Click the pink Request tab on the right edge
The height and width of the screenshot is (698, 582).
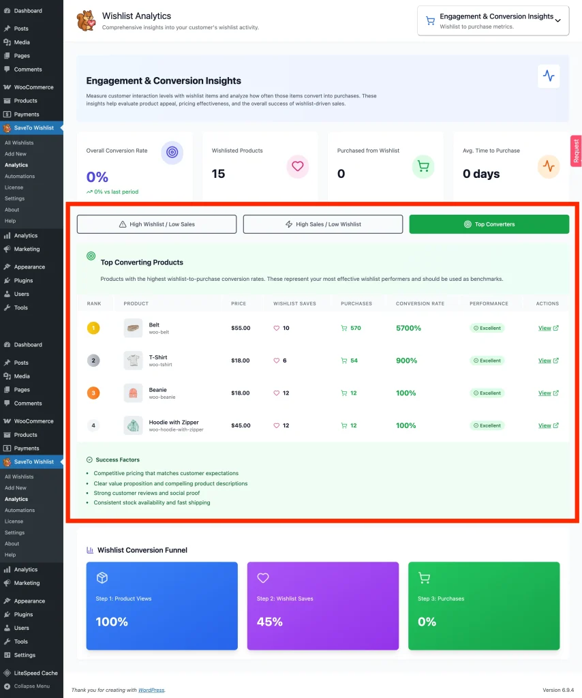(x=576, y=151)
